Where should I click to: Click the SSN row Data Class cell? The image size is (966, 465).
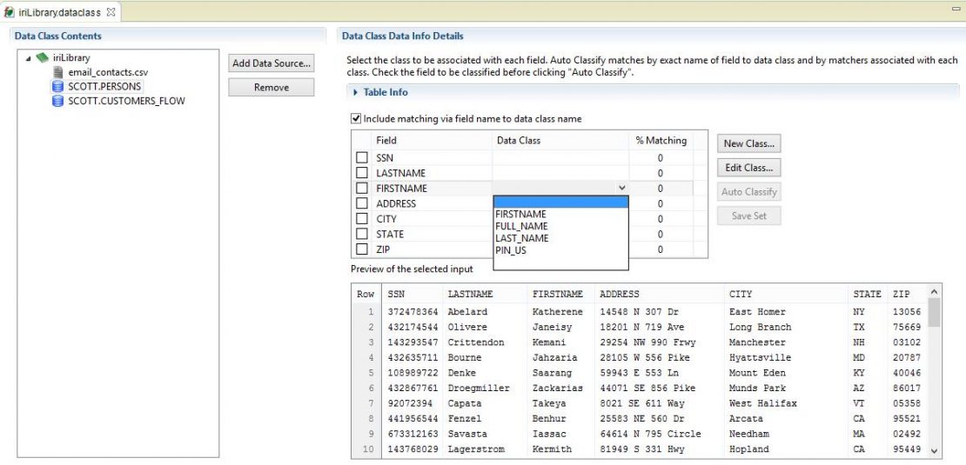(560, 158)
